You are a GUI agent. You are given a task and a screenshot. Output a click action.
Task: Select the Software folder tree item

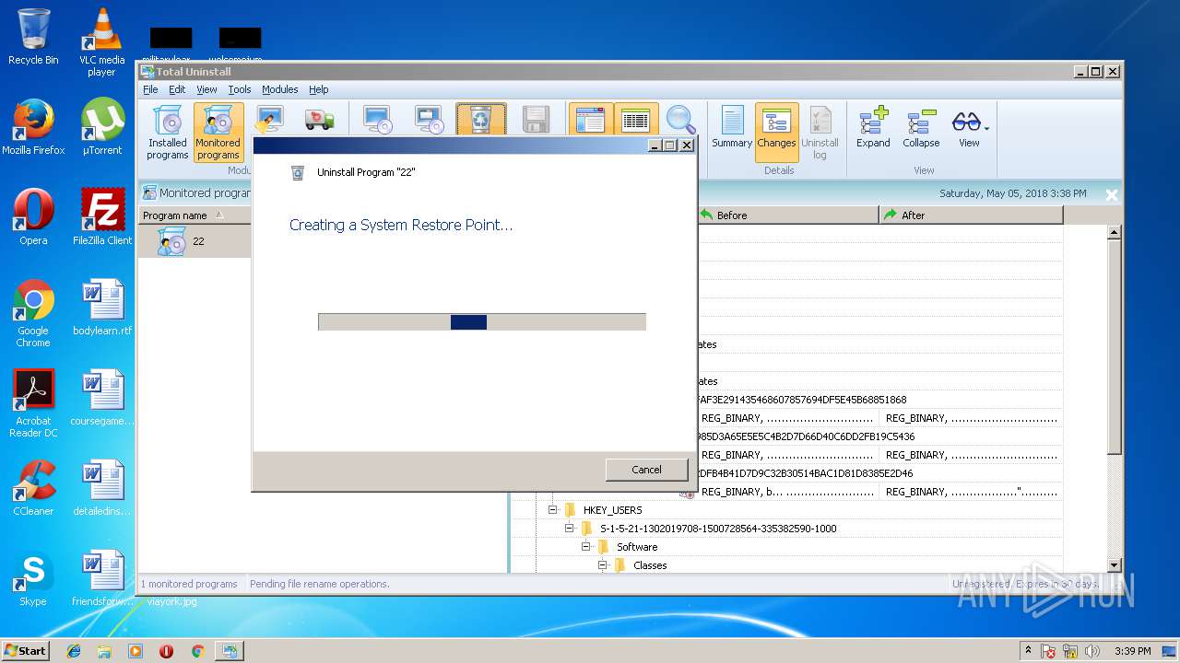(x=637, y=547)
